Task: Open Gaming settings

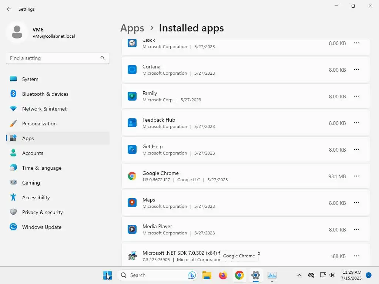Action: (x=57, y=183)
